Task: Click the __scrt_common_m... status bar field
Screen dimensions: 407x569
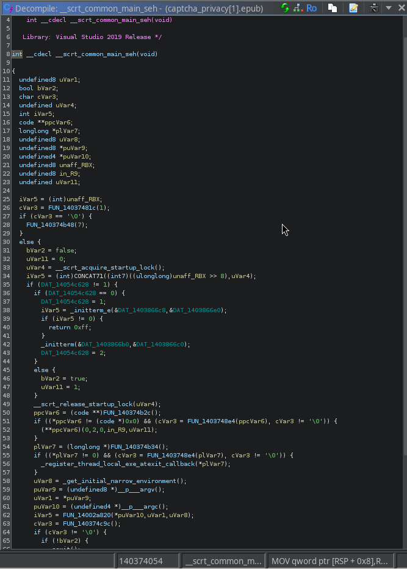Action: click(223, 560)
